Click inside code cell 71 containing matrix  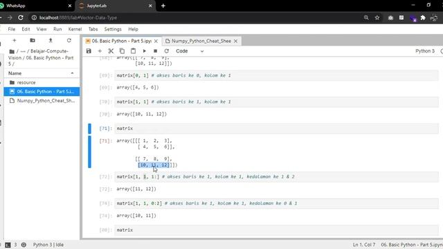click(x=276, y=129)
